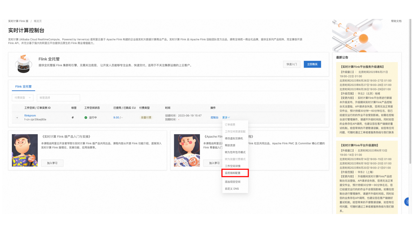
Task: Click the 运行中 status text
Action: coord(93,118)
